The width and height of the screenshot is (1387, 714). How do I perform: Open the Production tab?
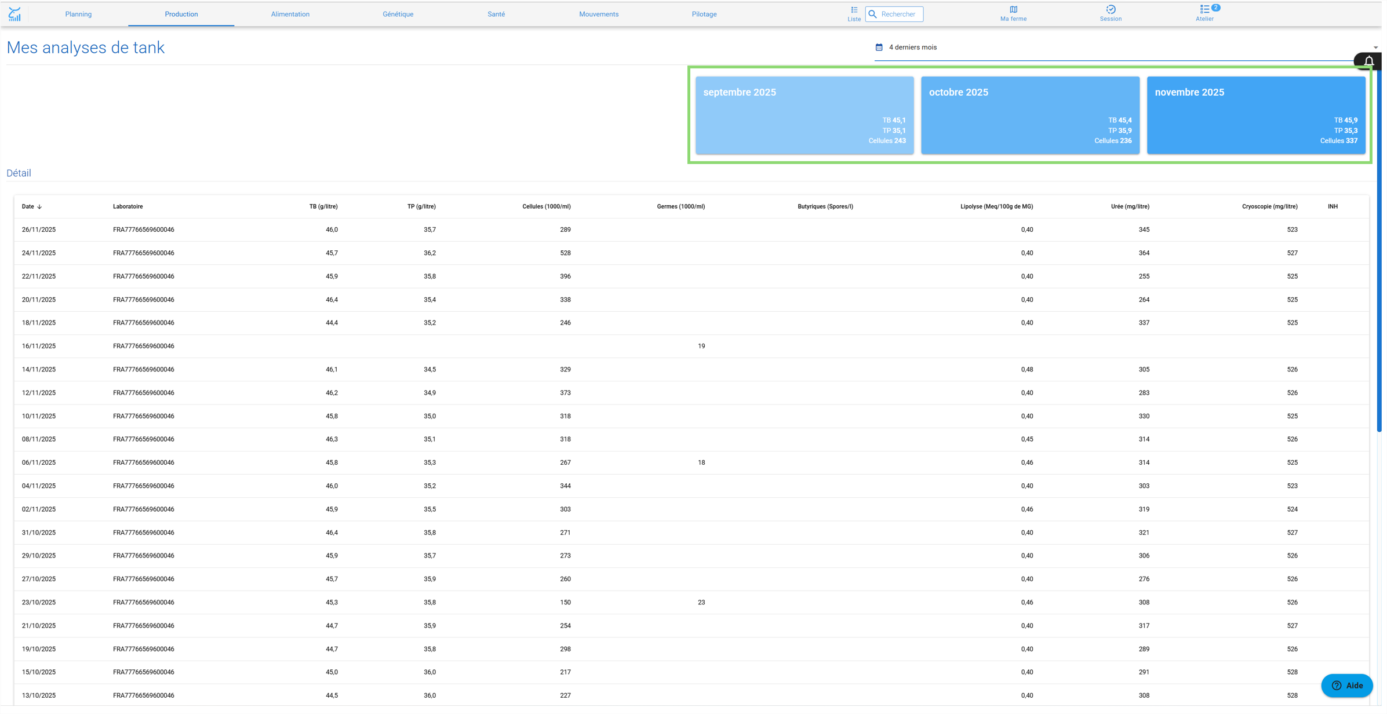pyautogui.click(x=182, y=14)
